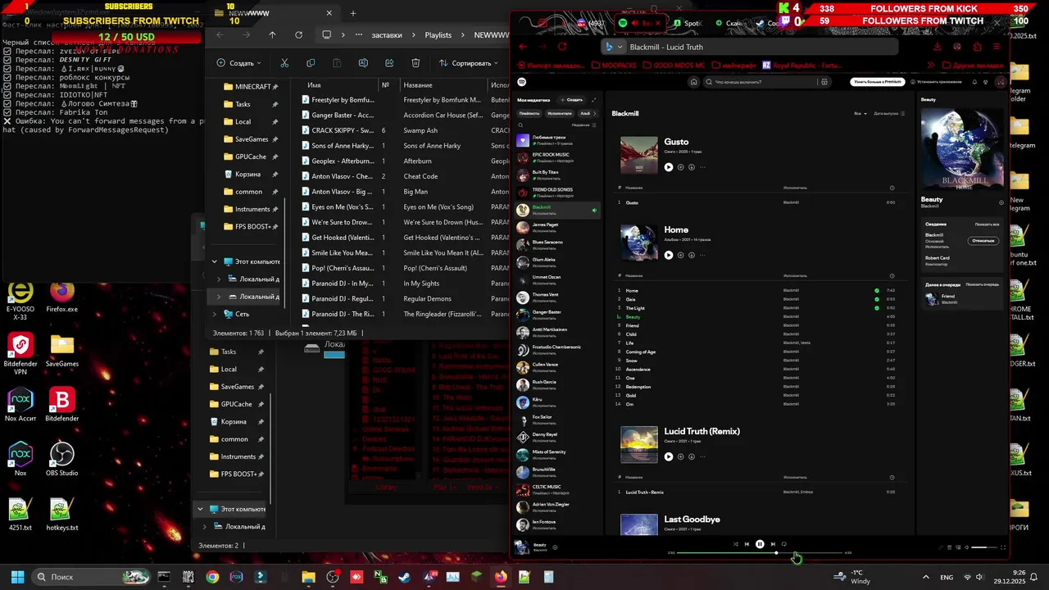1049x590 pixels.
Task: Open the 'Сортировать' dropdown in File Explorer
Action: pos(470,63)
